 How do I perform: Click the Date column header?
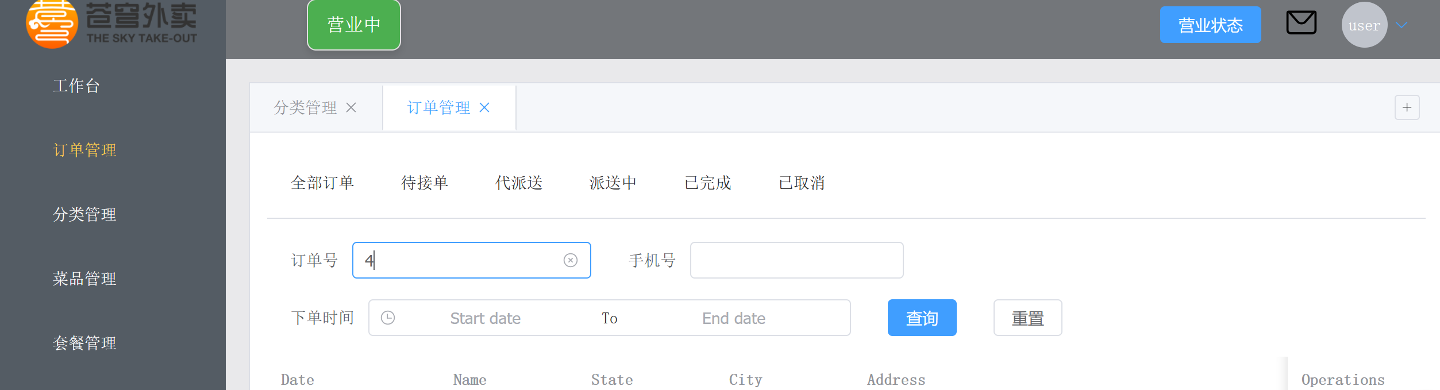pos(298,380)
